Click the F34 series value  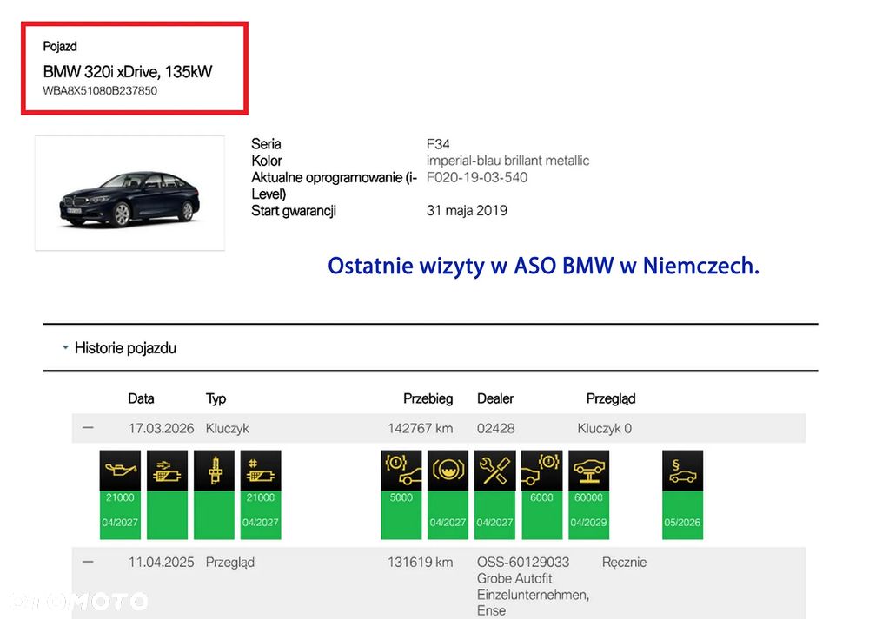(x=438, y=144)
